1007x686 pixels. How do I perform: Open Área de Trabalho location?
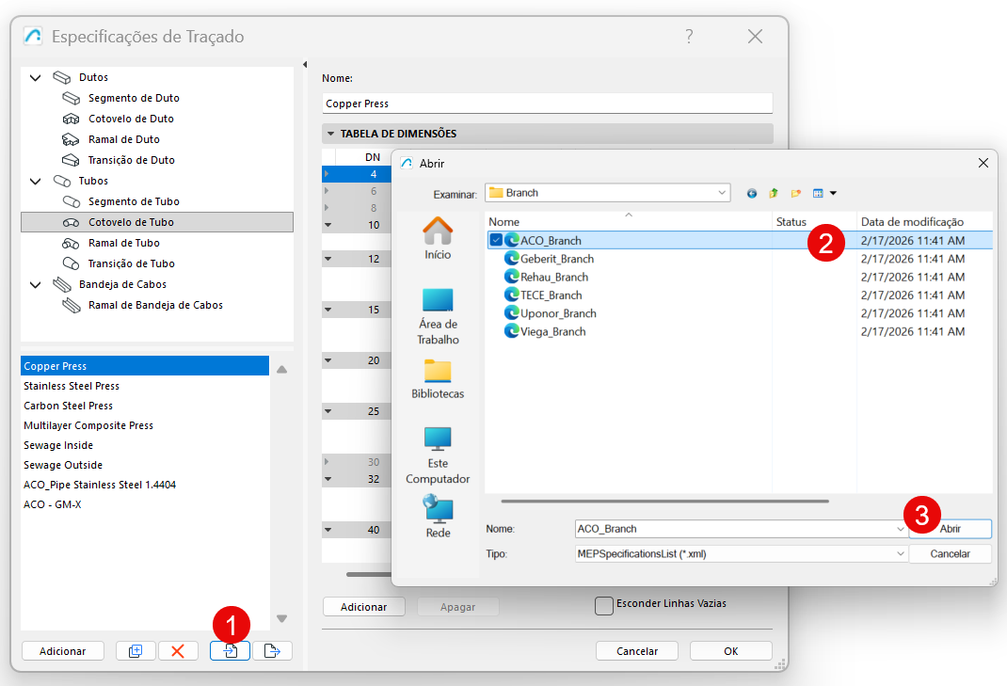click(x=438, y=316)
